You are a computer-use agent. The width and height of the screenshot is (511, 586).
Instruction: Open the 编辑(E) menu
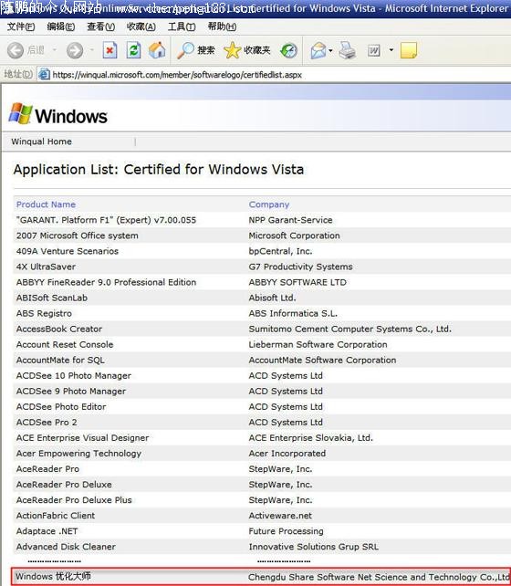pyautogui.click(x=61, y=26)
